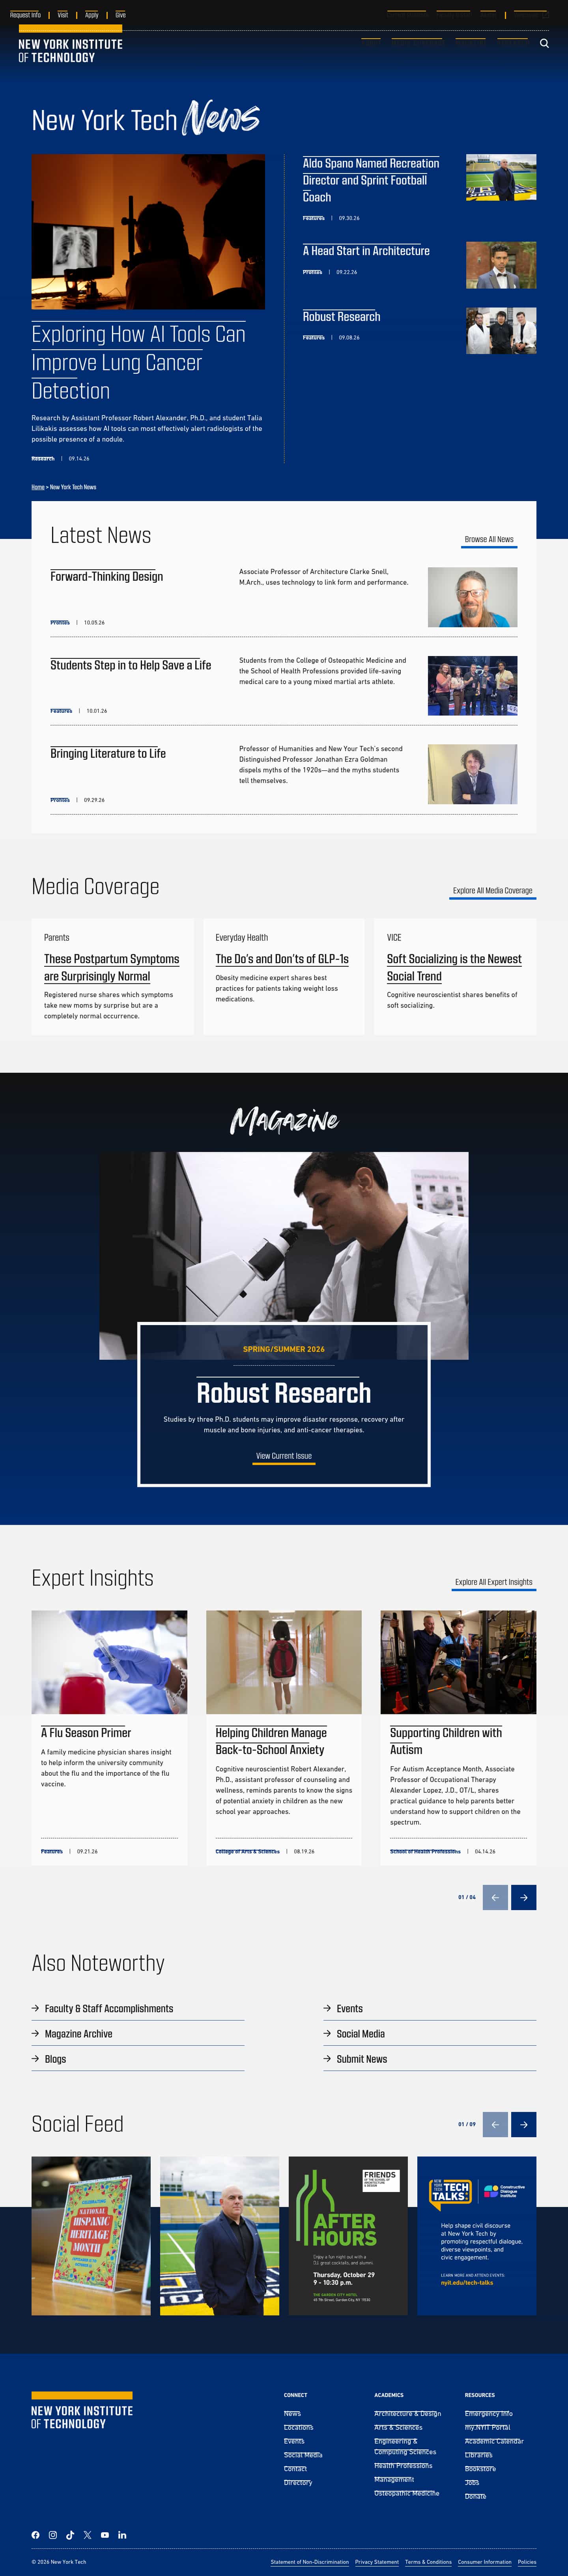
Task: Open These Postpartum Symptoms media article
Action: pyautogui.click(x=112, y=967)
